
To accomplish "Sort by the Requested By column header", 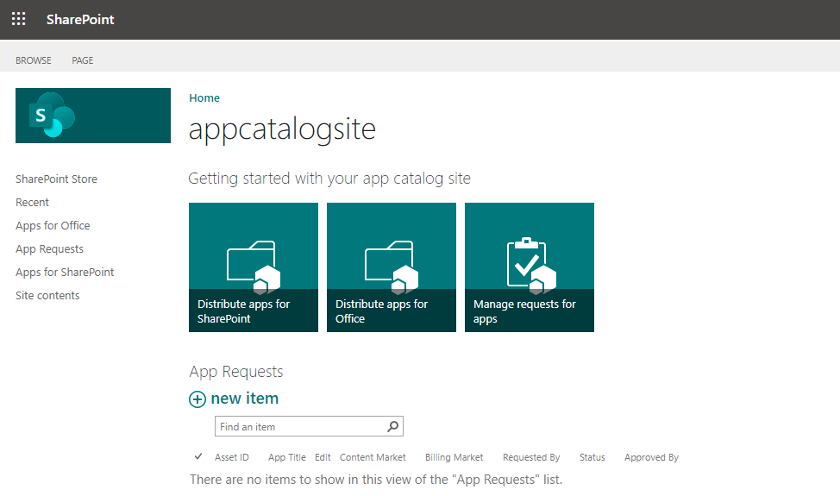I will point(531,457).
